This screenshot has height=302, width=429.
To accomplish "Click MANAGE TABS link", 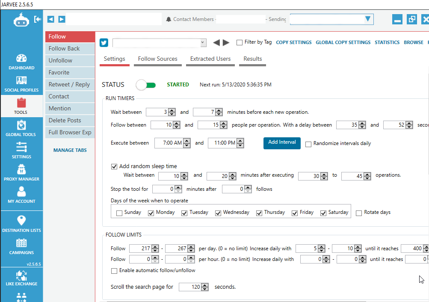I will tap(70, 150).
